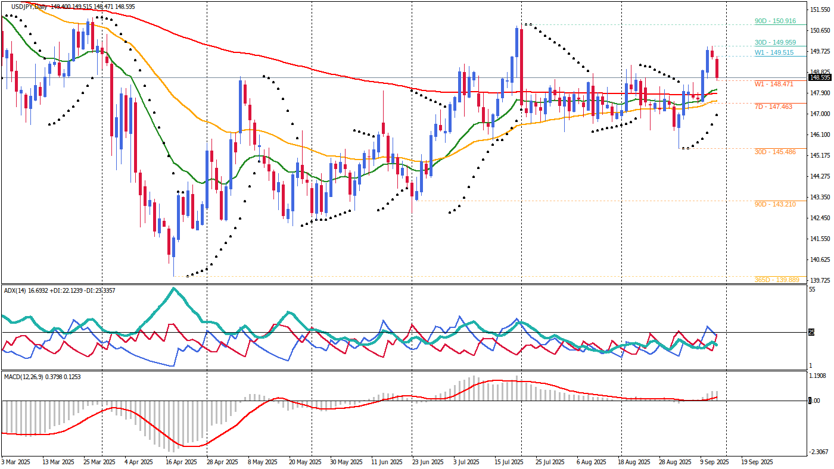The image size is (834, 469).
Task: Click the 6 Aug 2025 date label
Action: tap(592, 462)
